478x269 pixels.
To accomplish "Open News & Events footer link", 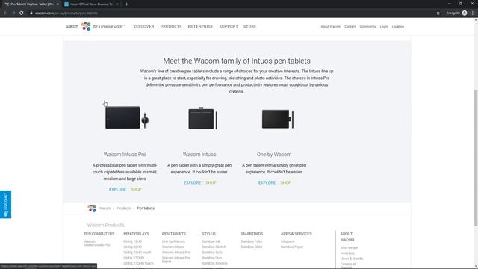I will pyautogui.click(x=352, y=259).
